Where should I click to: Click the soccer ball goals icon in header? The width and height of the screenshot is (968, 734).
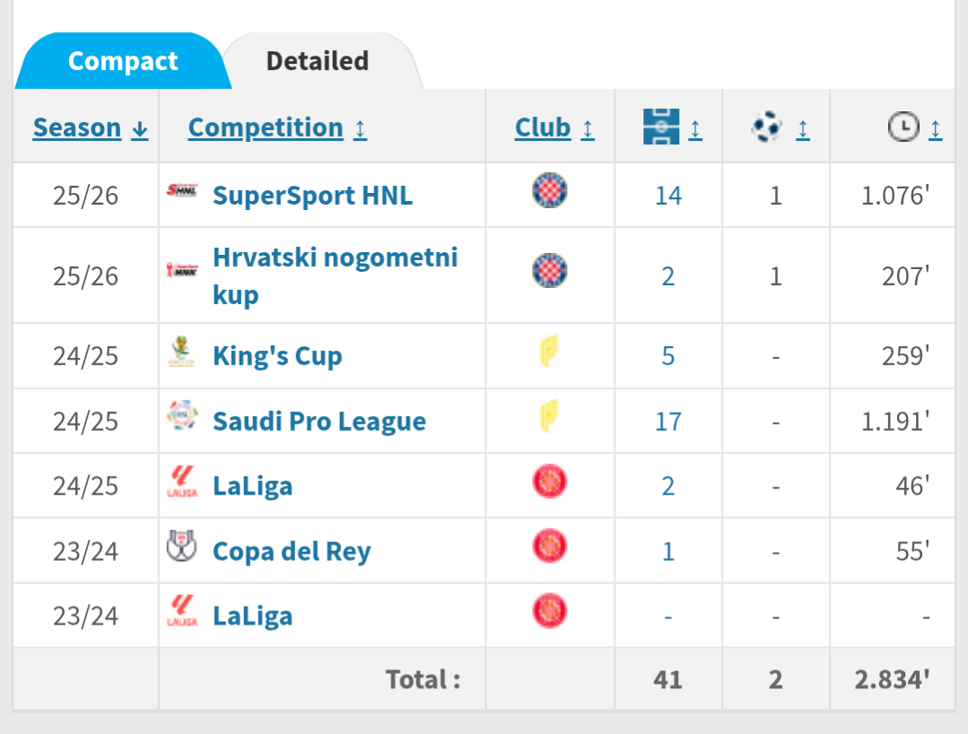(x=767, y=127)
